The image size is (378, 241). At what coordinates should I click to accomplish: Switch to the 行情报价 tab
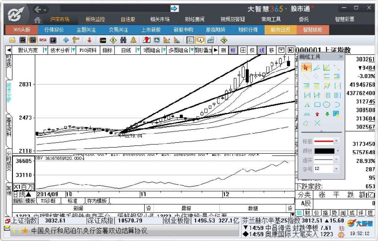[x=54, y=30]
